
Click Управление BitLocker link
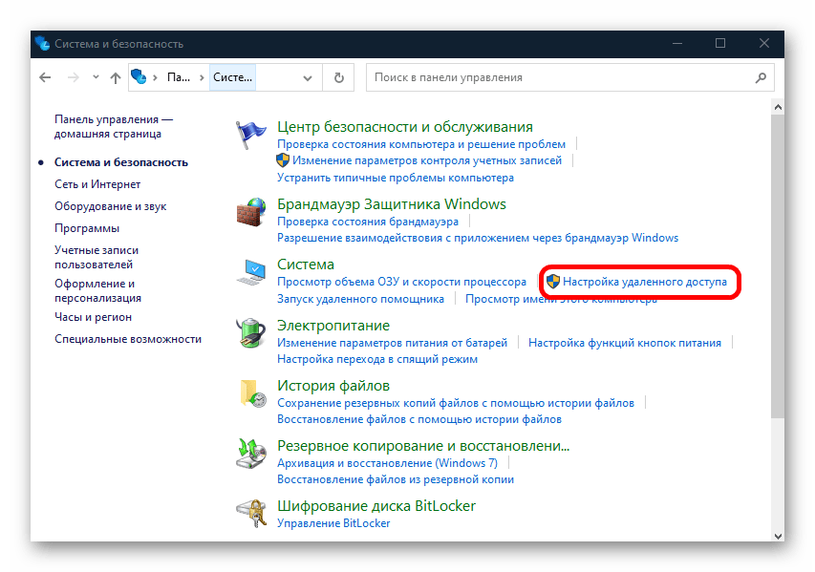coord(333,523)
